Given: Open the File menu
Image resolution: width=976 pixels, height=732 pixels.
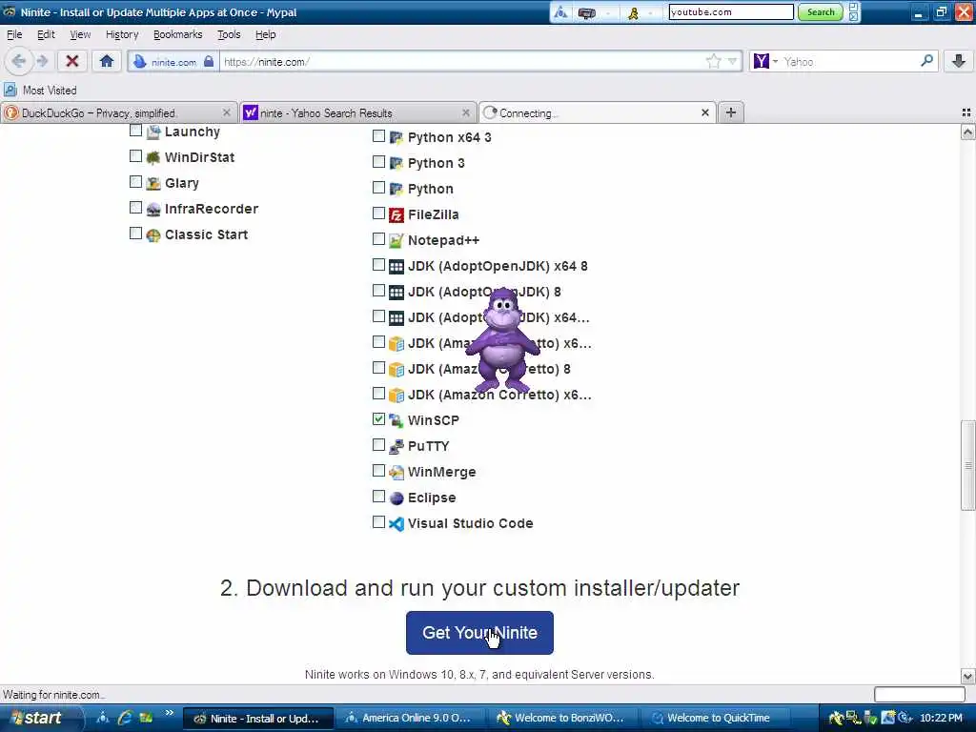Looking at the screenshot, I should 14,34.
